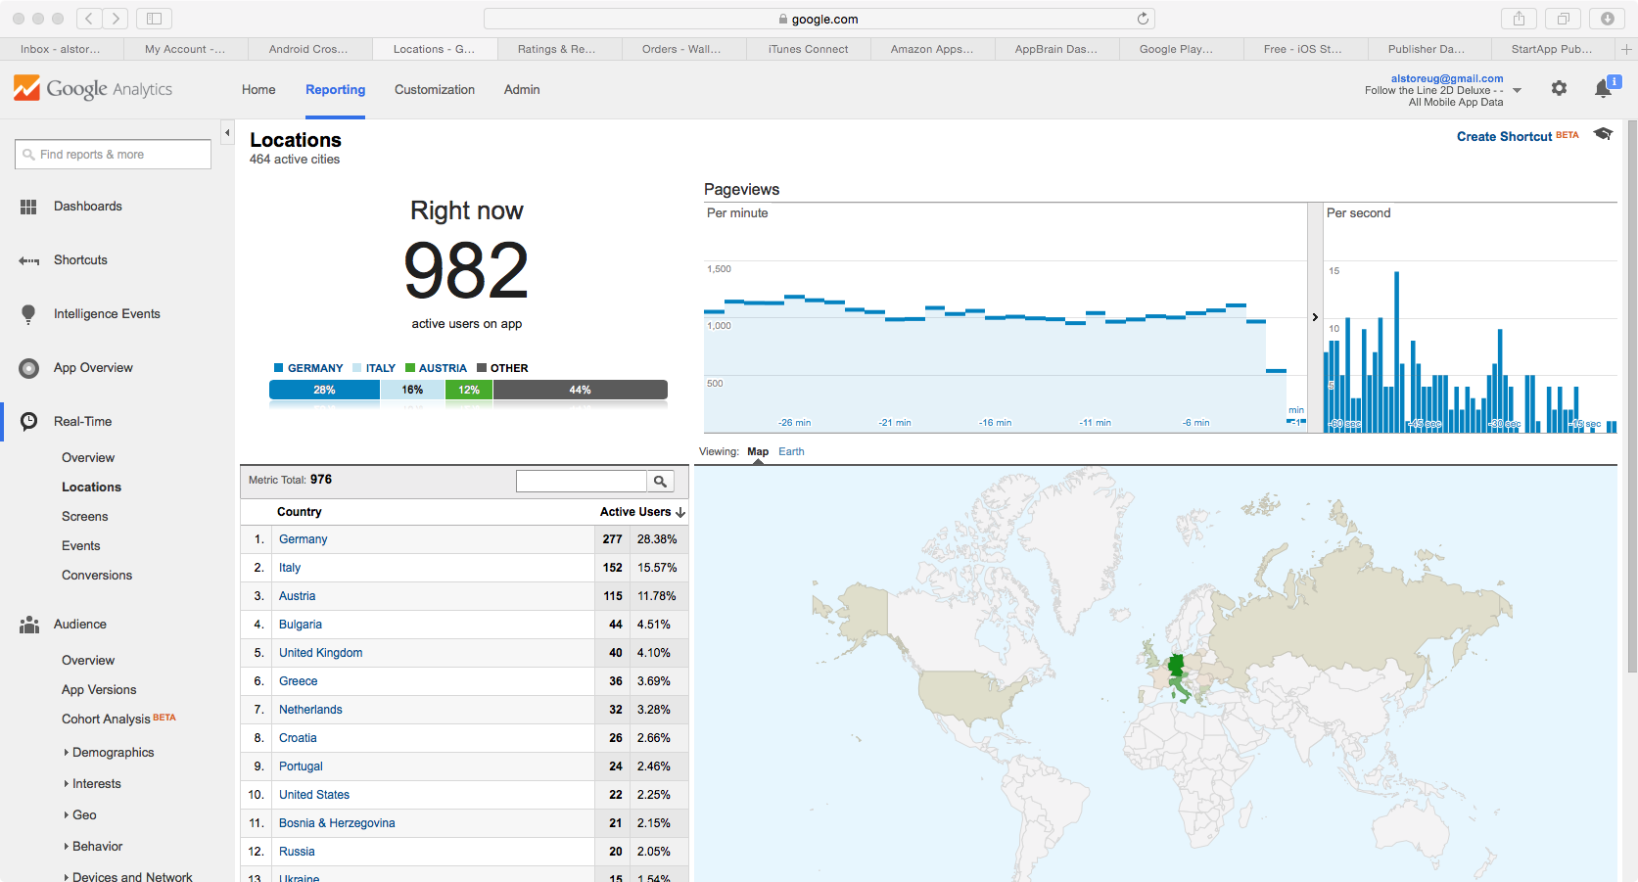Sort by the Active Users column header
This screenshot has width=1638, height=882.
pyautogui.click(x=642, y=512)
